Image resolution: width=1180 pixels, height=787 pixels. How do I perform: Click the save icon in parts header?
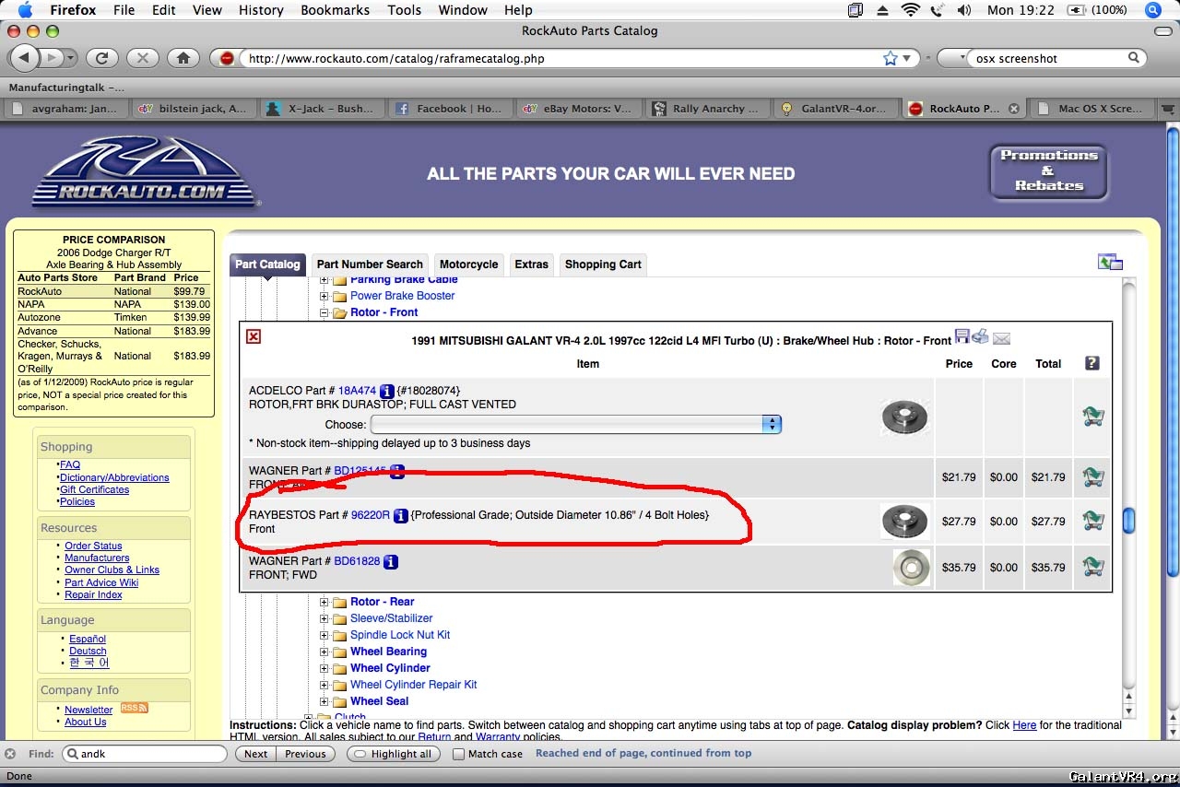tap(962, 337)
